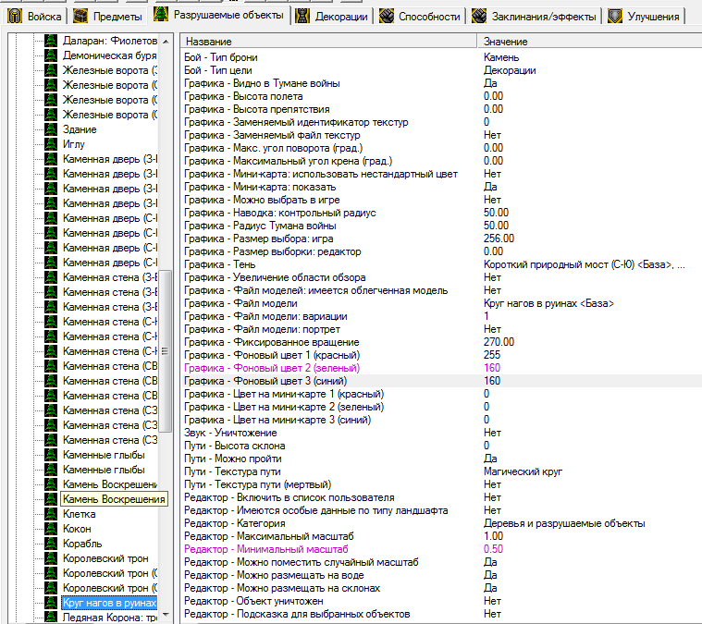This screenshot has width=702, height=624.
Task: Click the castle icon on Декорации tab
Action: [303, 17]
